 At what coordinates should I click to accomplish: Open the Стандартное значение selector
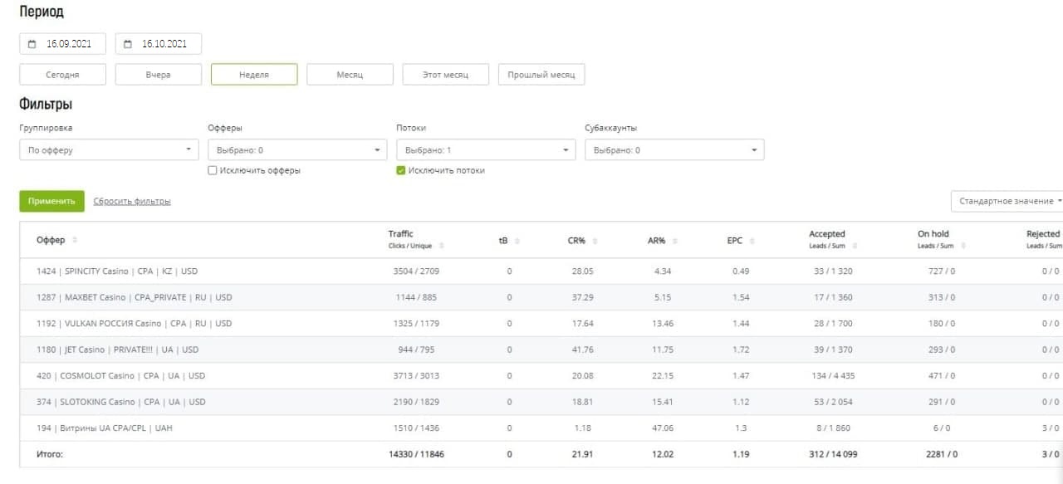1007,201
